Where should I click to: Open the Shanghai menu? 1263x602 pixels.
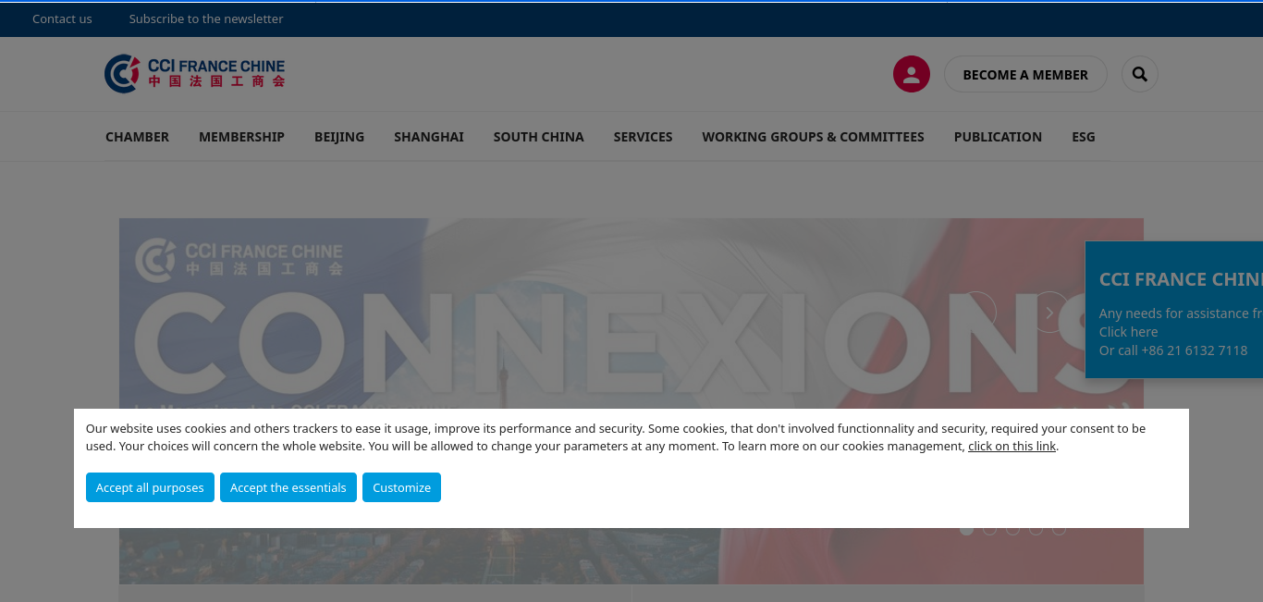429,137
